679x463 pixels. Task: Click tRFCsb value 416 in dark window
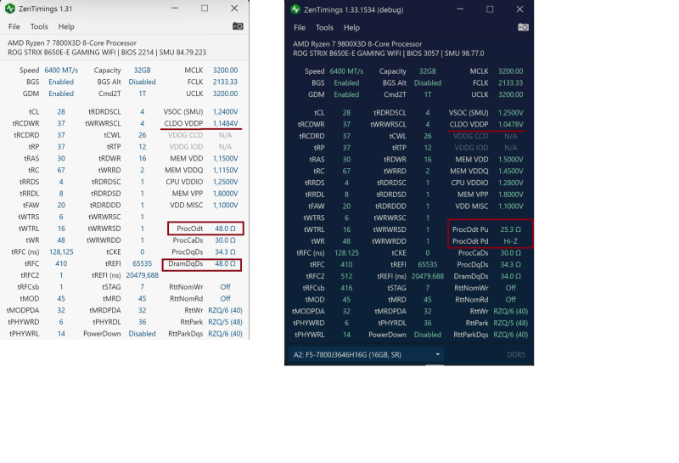coord(346,287)
